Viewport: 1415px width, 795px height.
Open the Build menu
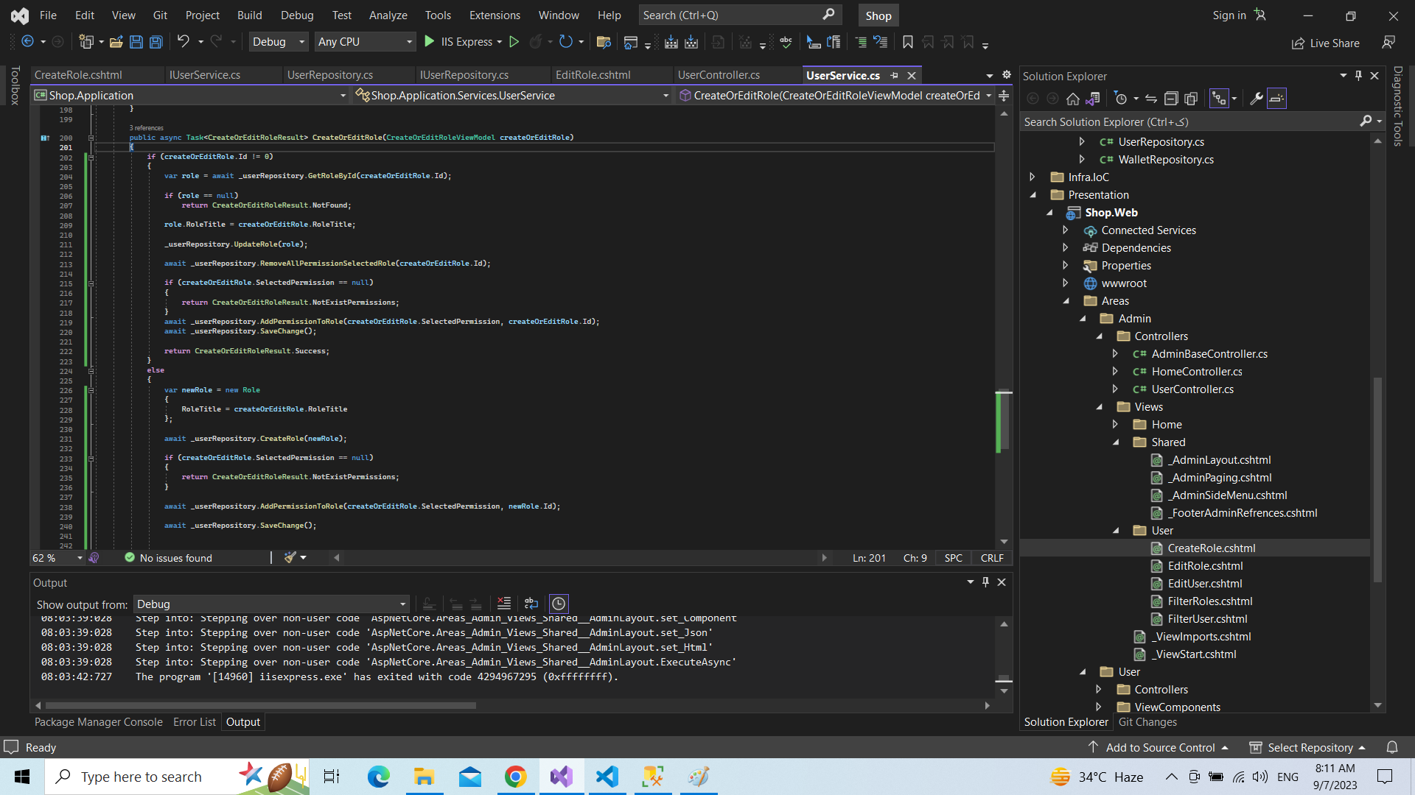pos(249,15)
